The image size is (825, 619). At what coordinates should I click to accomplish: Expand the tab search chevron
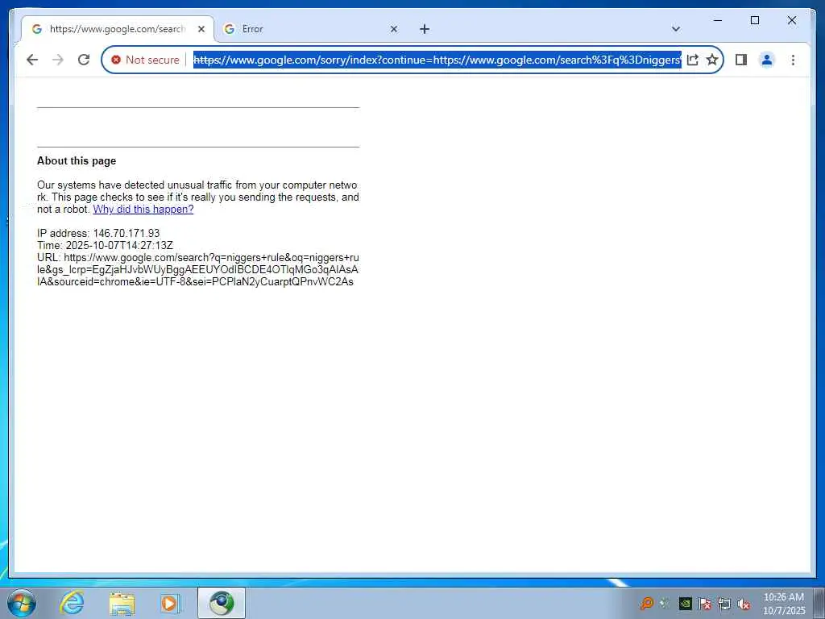(x=676, y=29)
